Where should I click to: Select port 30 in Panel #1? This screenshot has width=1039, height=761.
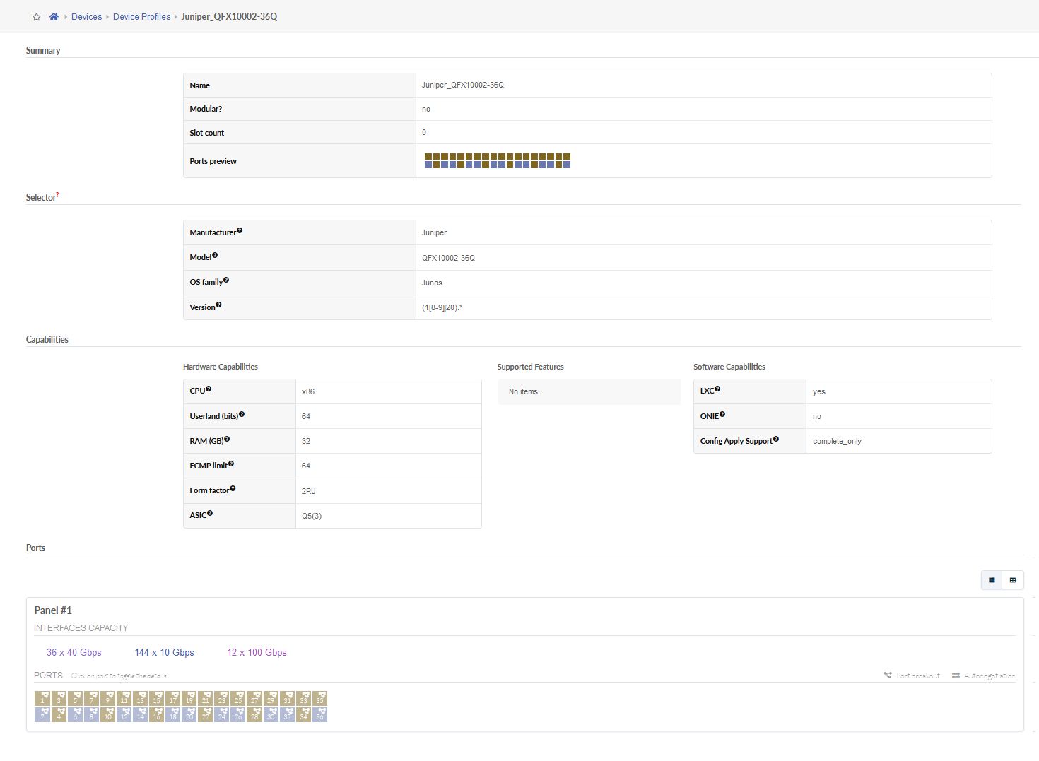tap(271, 714)
